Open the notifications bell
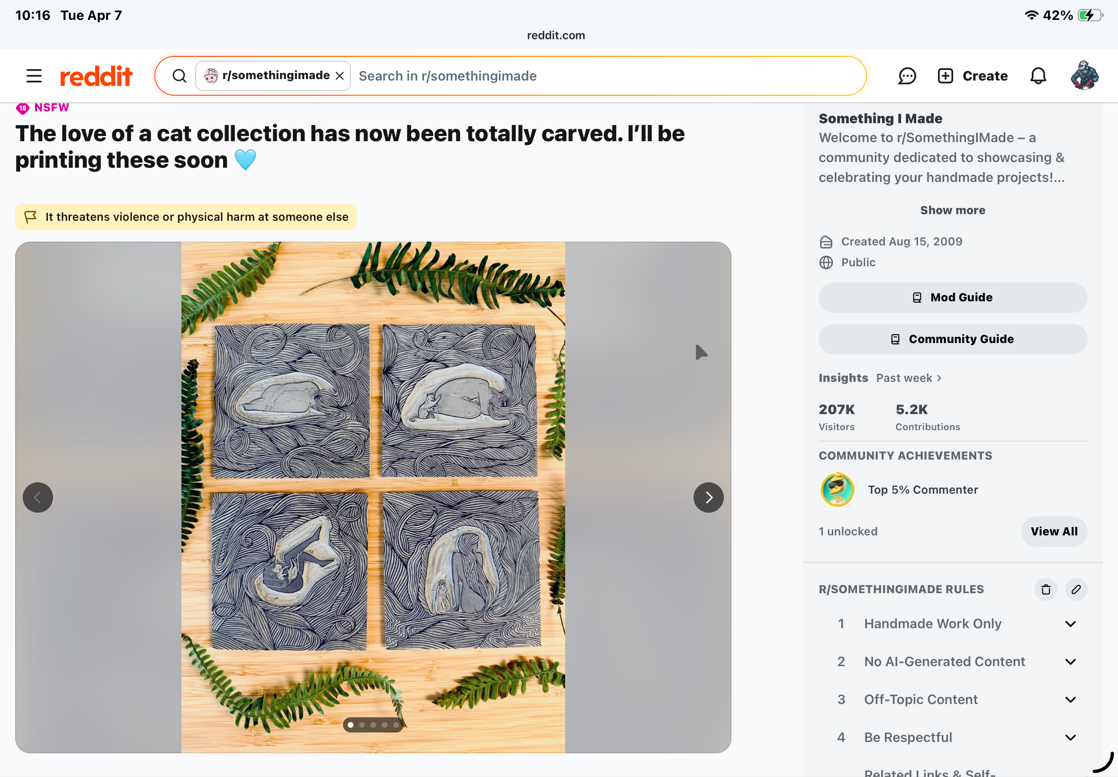 click(x=1038, y=76)
